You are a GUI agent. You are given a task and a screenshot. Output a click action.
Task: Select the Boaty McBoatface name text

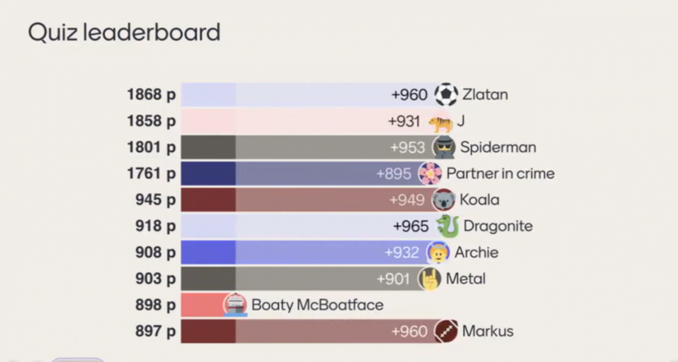pos(317,305)
